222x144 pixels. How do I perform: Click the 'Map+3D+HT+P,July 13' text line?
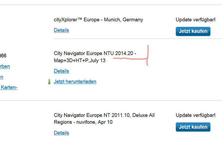[80, 61]
